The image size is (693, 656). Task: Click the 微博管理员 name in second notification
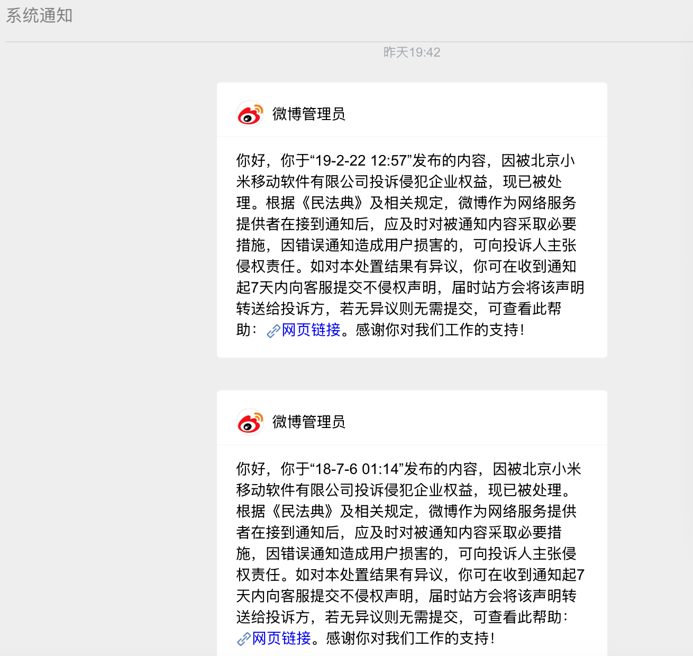[x=308, y=422]
